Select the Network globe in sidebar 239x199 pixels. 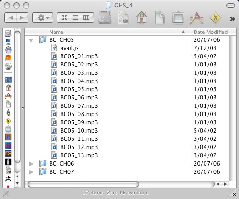[8, 50]
